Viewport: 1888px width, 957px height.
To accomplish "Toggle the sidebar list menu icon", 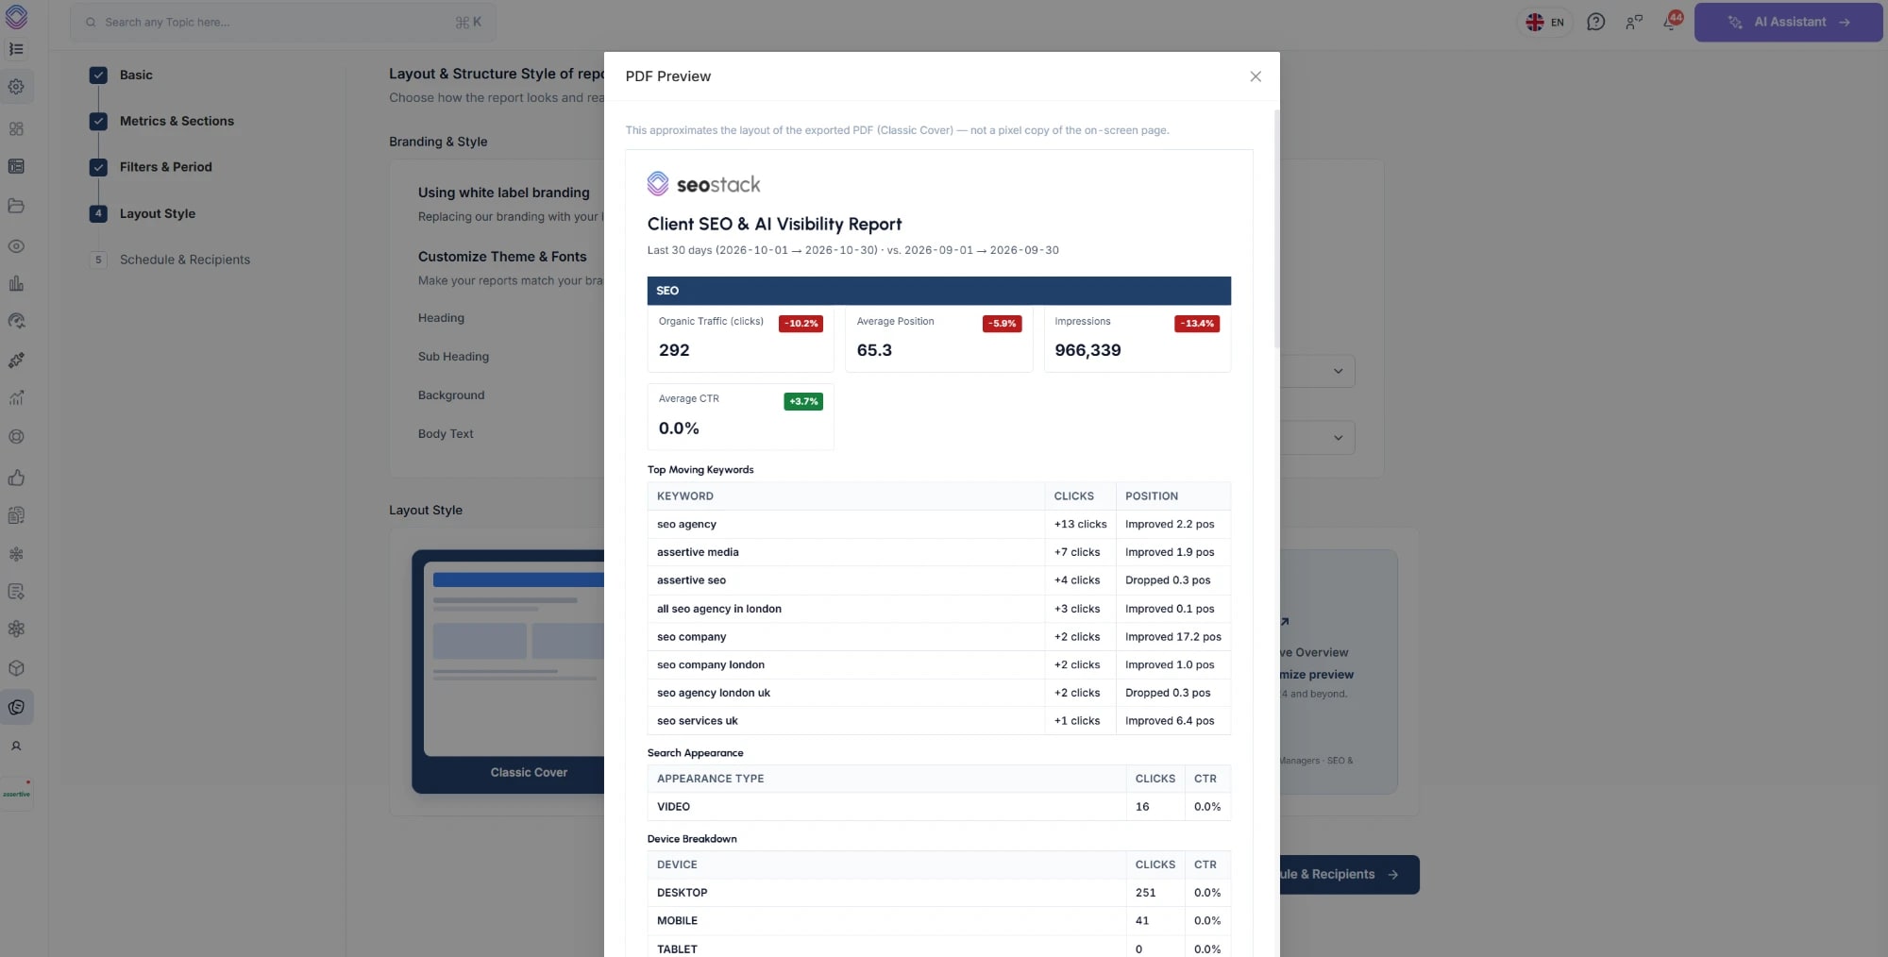I will coord(16,49).
